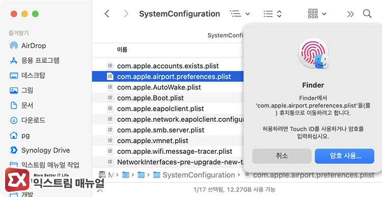Click the 그림 pictures icon

(14, 90)
